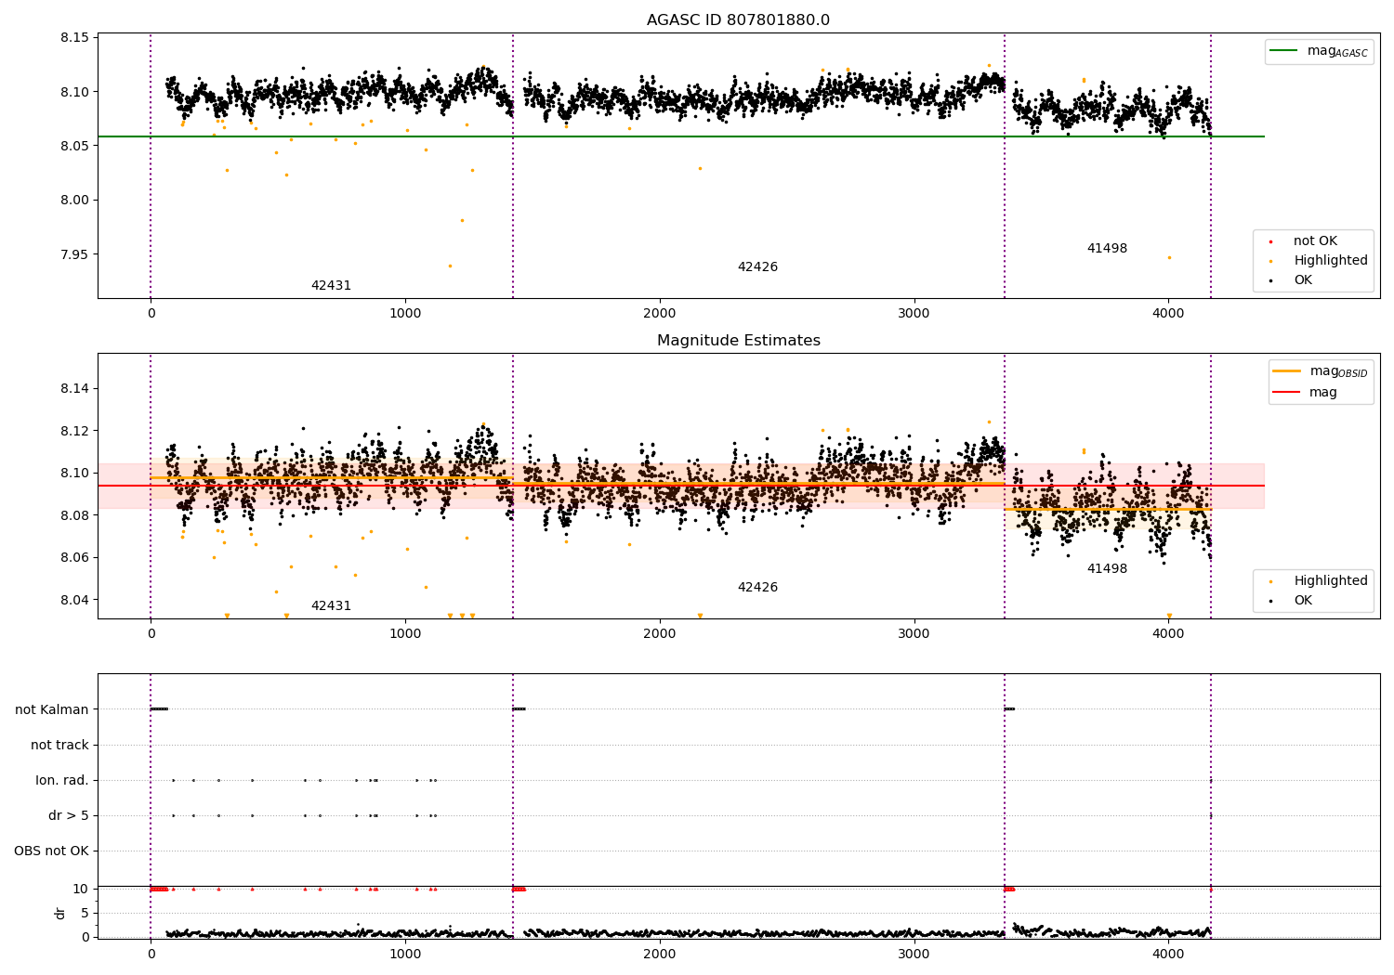This screenshot has height=975, width=1394.
Task: Click the 'dr' axis label in the bottom plot
Action: [60, 913]
